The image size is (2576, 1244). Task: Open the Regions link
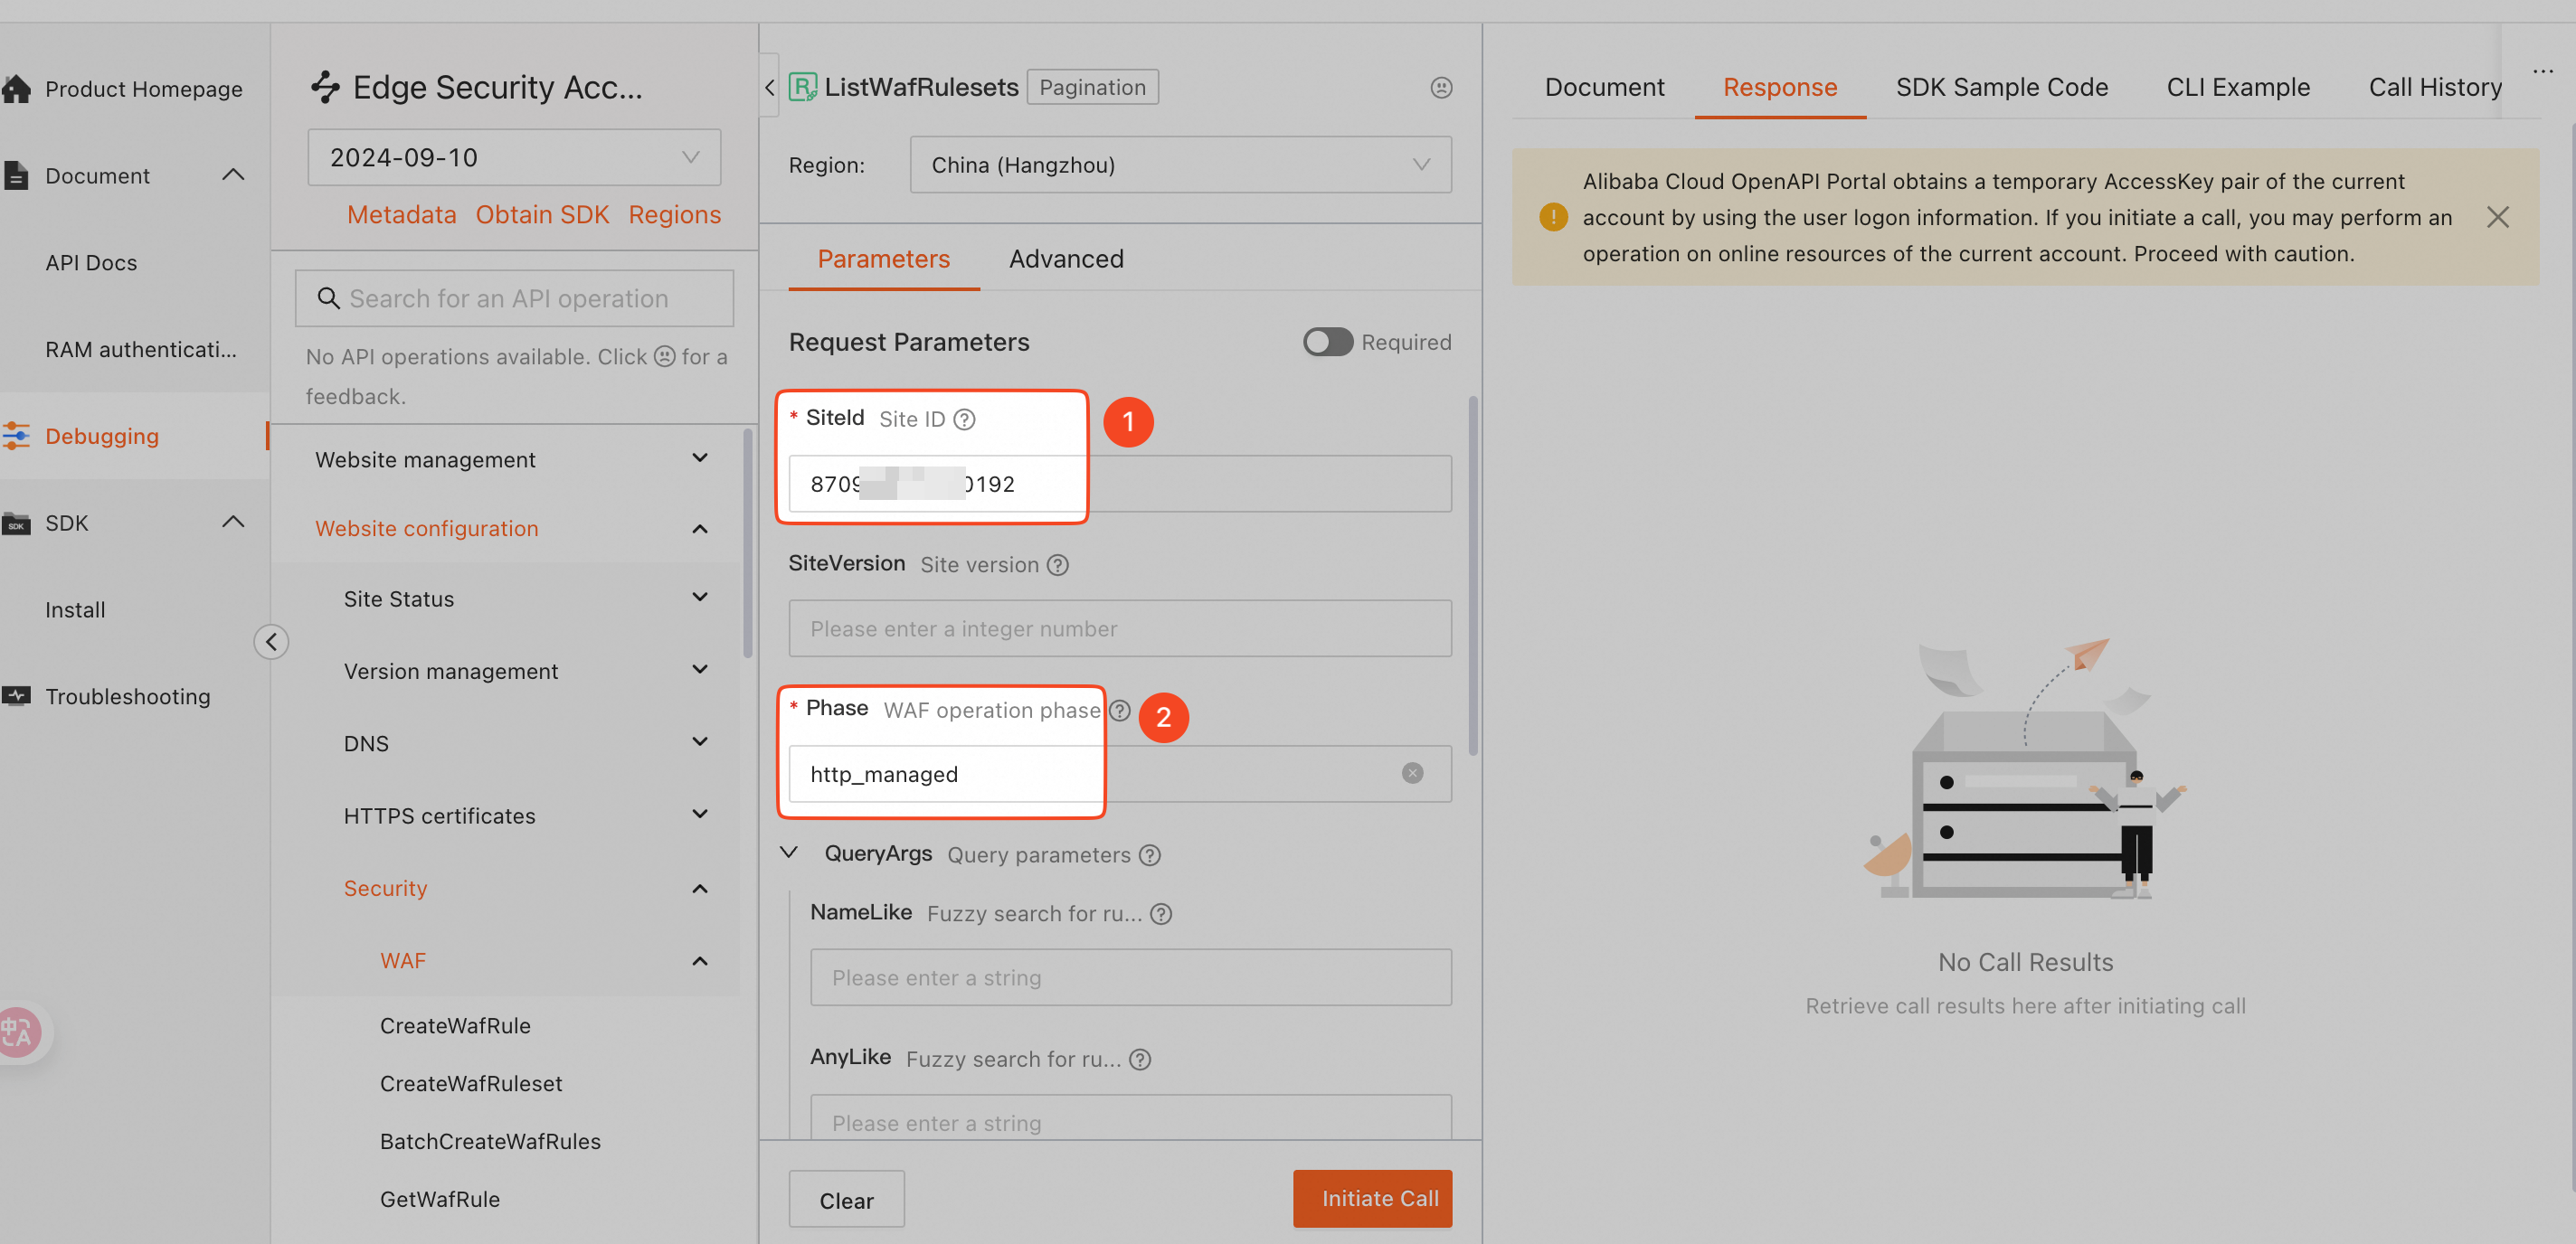point(674,215)
